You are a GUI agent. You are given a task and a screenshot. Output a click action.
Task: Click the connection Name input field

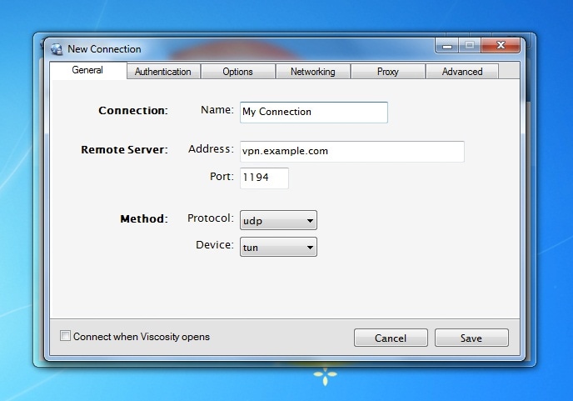314,113
